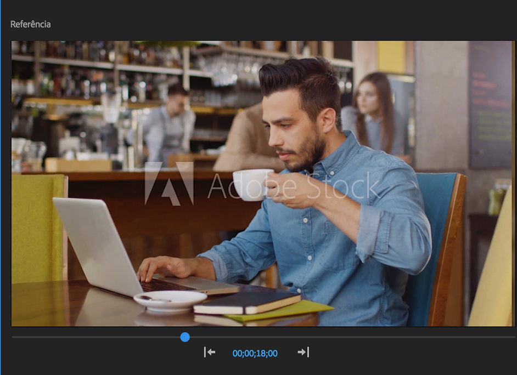
Task: Click the reference video preview frame
Action: 263,183
